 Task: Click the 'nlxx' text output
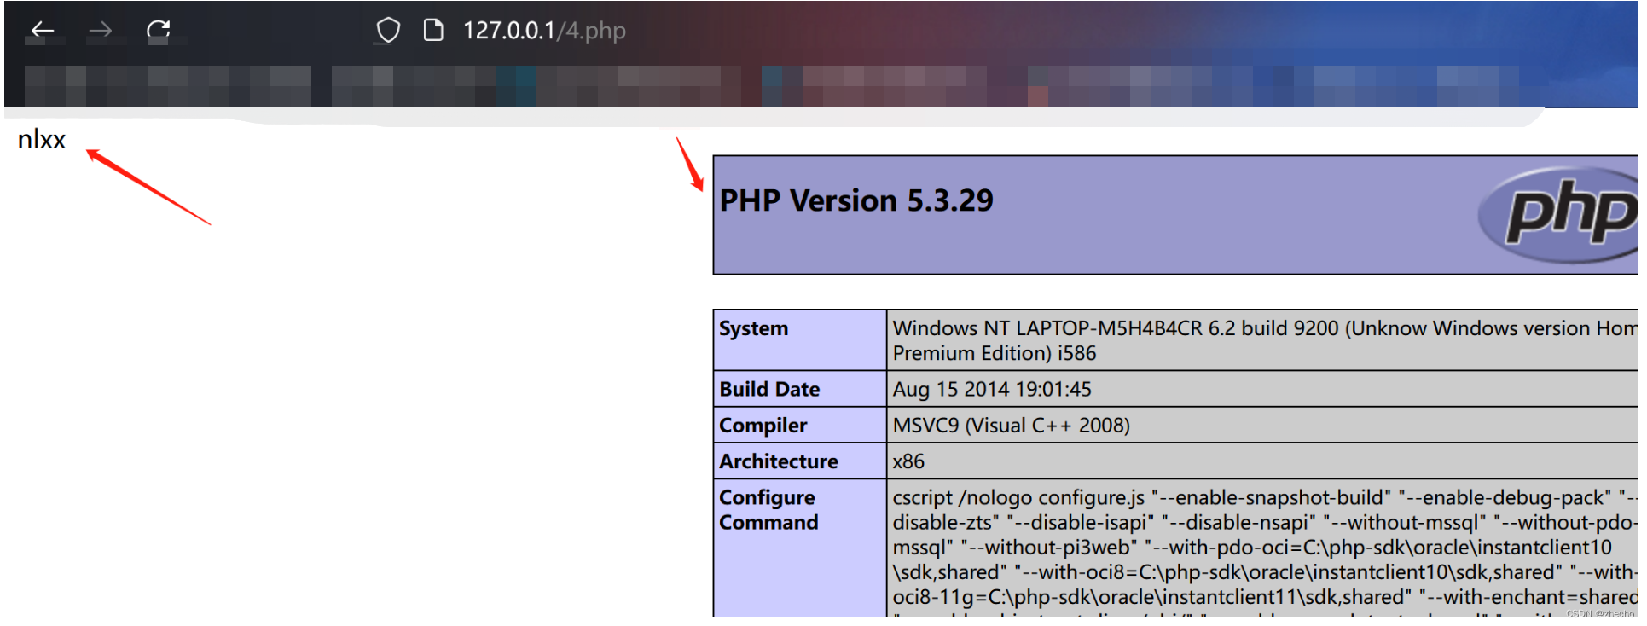click(x=42, y=139)
